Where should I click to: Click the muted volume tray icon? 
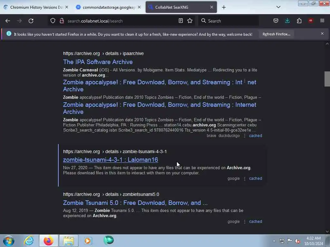pyautogui.click(x=297, y=241)
